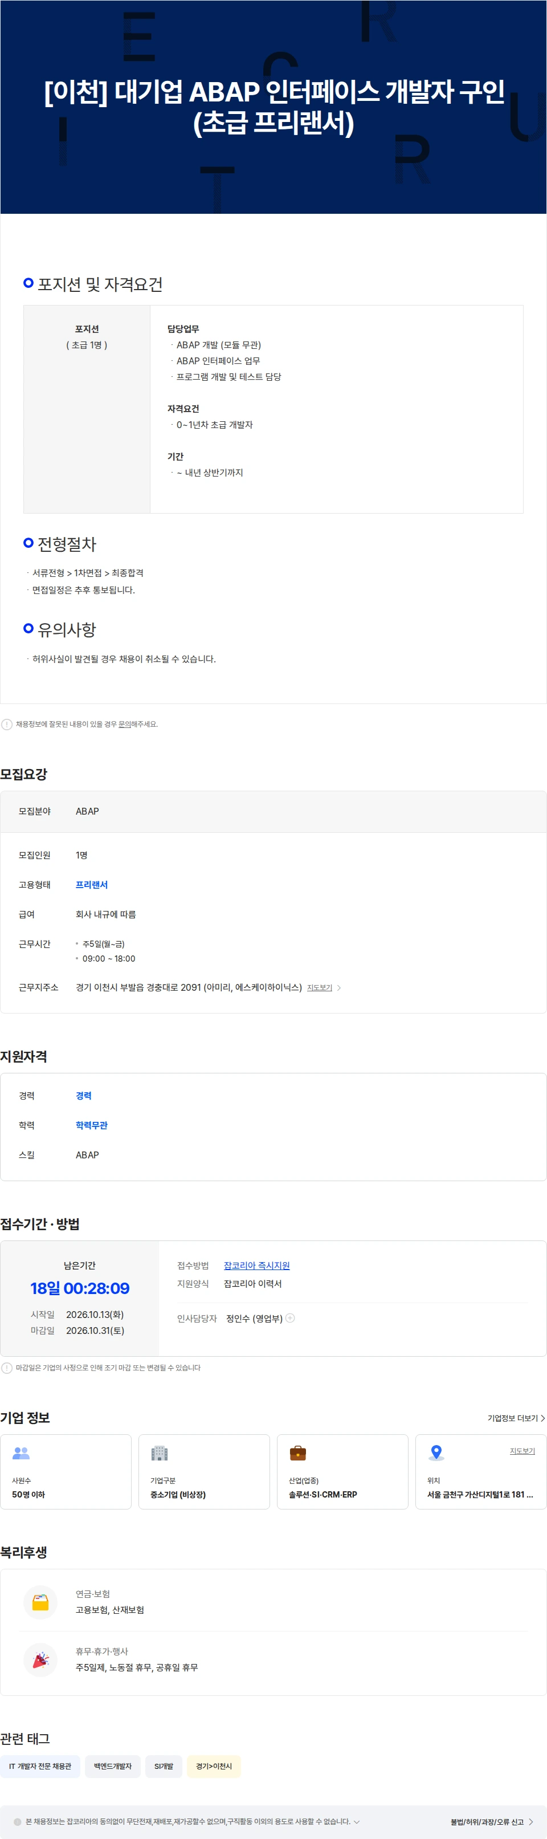Click the remaining time 18일 countdown
Viewport: 547px width, 1839px height.
[x=80, y=1288]
